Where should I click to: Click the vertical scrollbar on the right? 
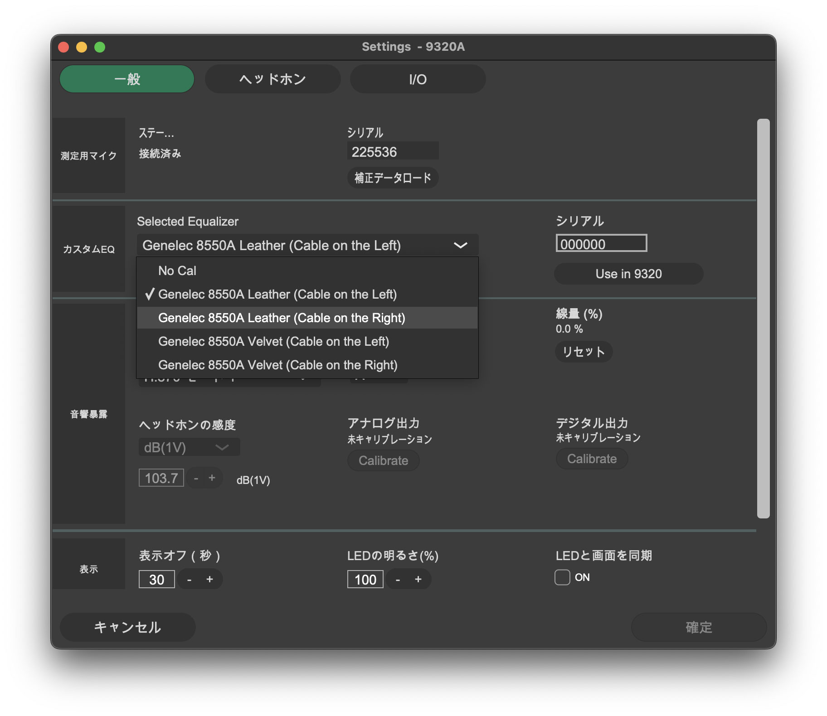764,318
